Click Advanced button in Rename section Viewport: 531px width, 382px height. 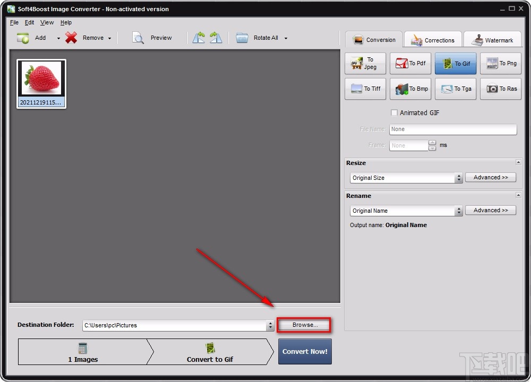(x=491, y=210)
